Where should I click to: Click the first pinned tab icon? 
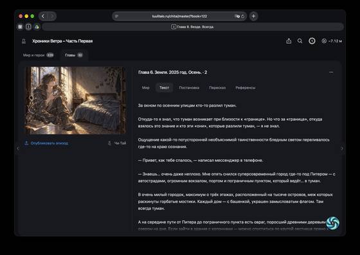point(20,27)
